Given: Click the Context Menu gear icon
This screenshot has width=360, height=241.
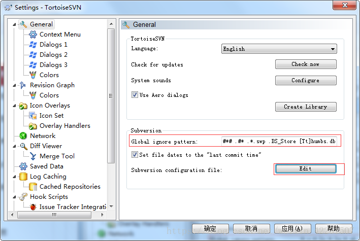Looking at the screenshot, I should [33, 35].
